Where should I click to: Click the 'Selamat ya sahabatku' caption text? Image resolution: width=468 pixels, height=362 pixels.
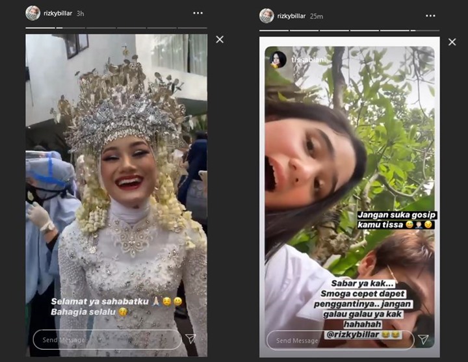coord(99,302)
